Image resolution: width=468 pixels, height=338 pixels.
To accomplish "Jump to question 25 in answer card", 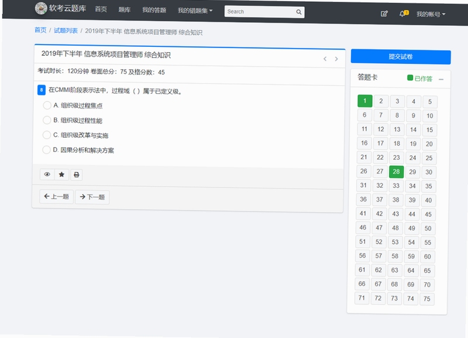I will (429, 158).
